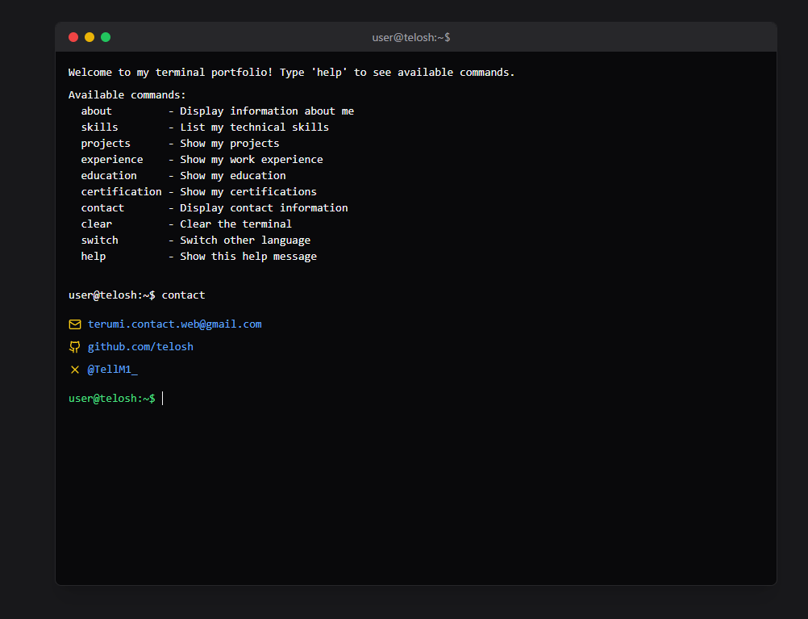The width and height of the screenshot is (808, 619).
Task: Select the 'projects' command row
Action: (x=180, y=144)
